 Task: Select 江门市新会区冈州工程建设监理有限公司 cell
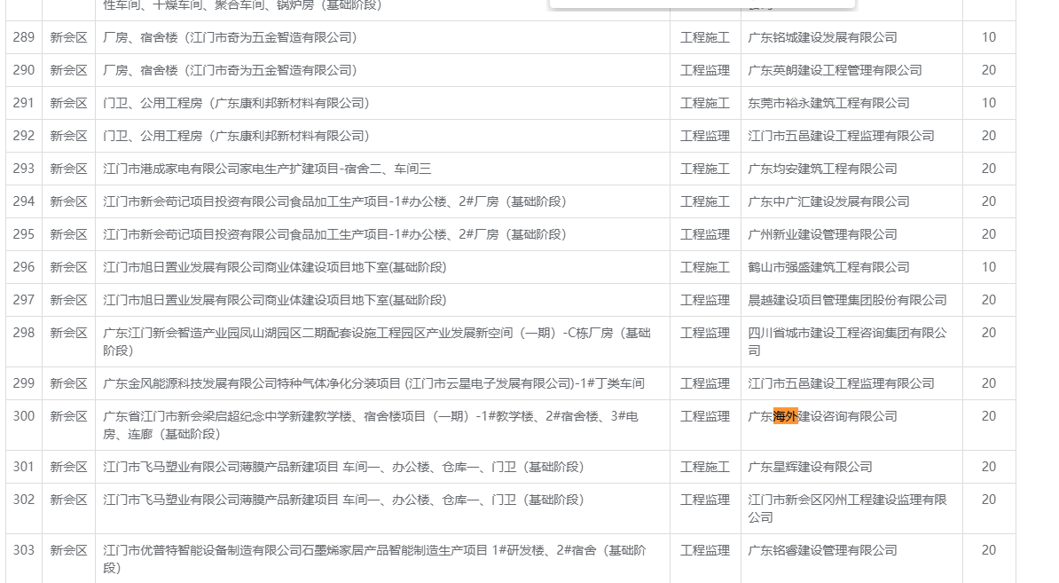coord(847,508)
